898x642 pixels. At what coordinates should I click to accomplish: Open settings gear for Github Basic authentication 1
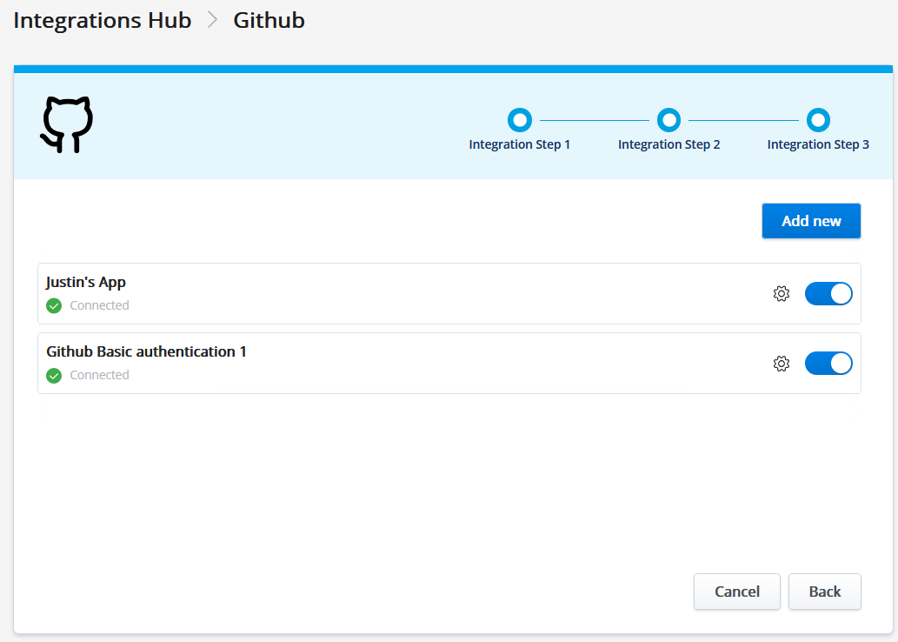click(781, 364)
